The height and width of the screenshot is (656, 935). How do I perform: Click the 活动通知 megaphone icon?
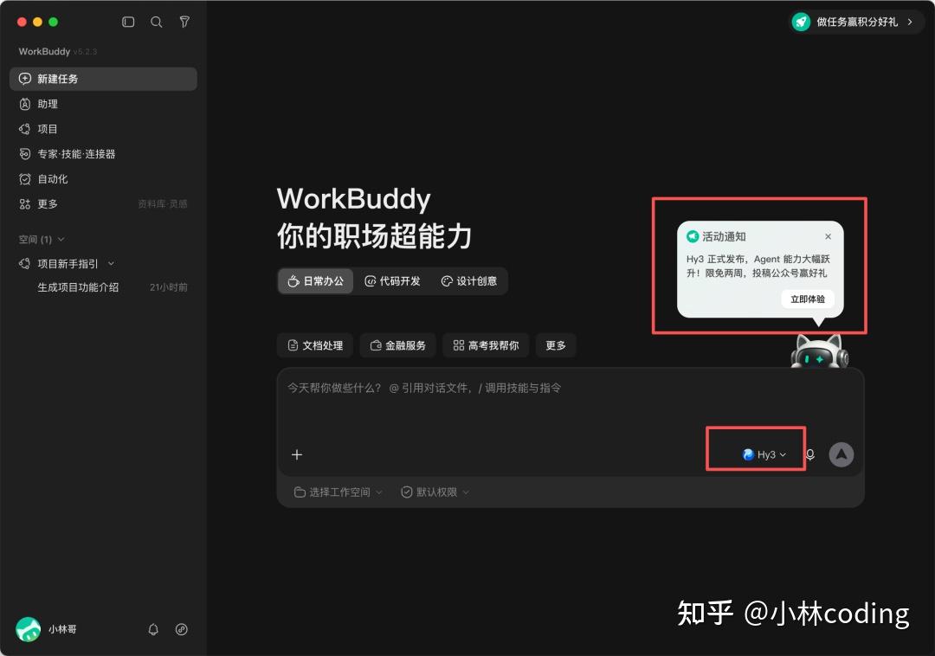click(x=693, y=236)
